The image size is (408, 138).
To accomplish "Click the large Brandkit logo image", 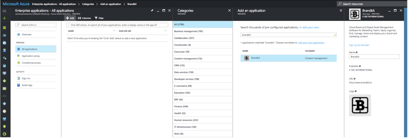I will coord(360,105).
